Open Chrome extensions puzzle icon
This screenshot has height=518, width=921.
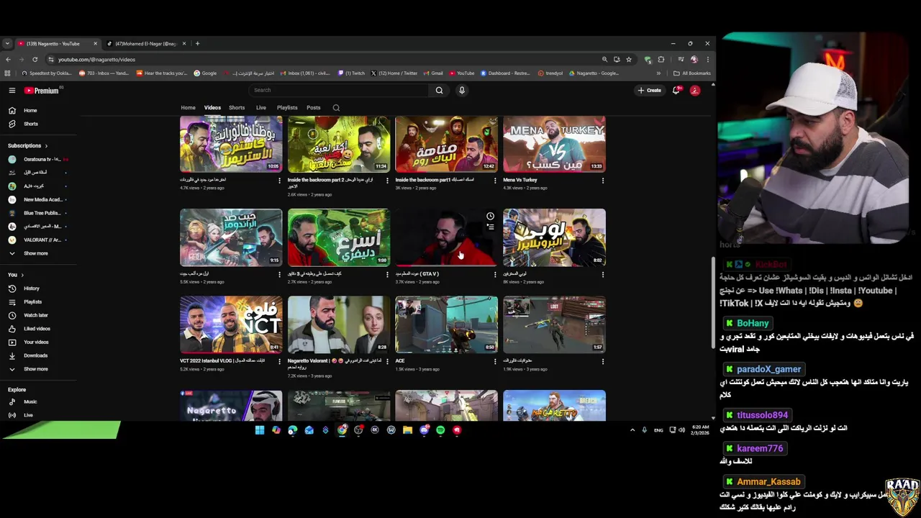tap(661, 60)
